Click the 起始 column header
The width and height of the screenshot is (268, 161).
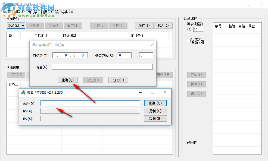click(232, 26)
